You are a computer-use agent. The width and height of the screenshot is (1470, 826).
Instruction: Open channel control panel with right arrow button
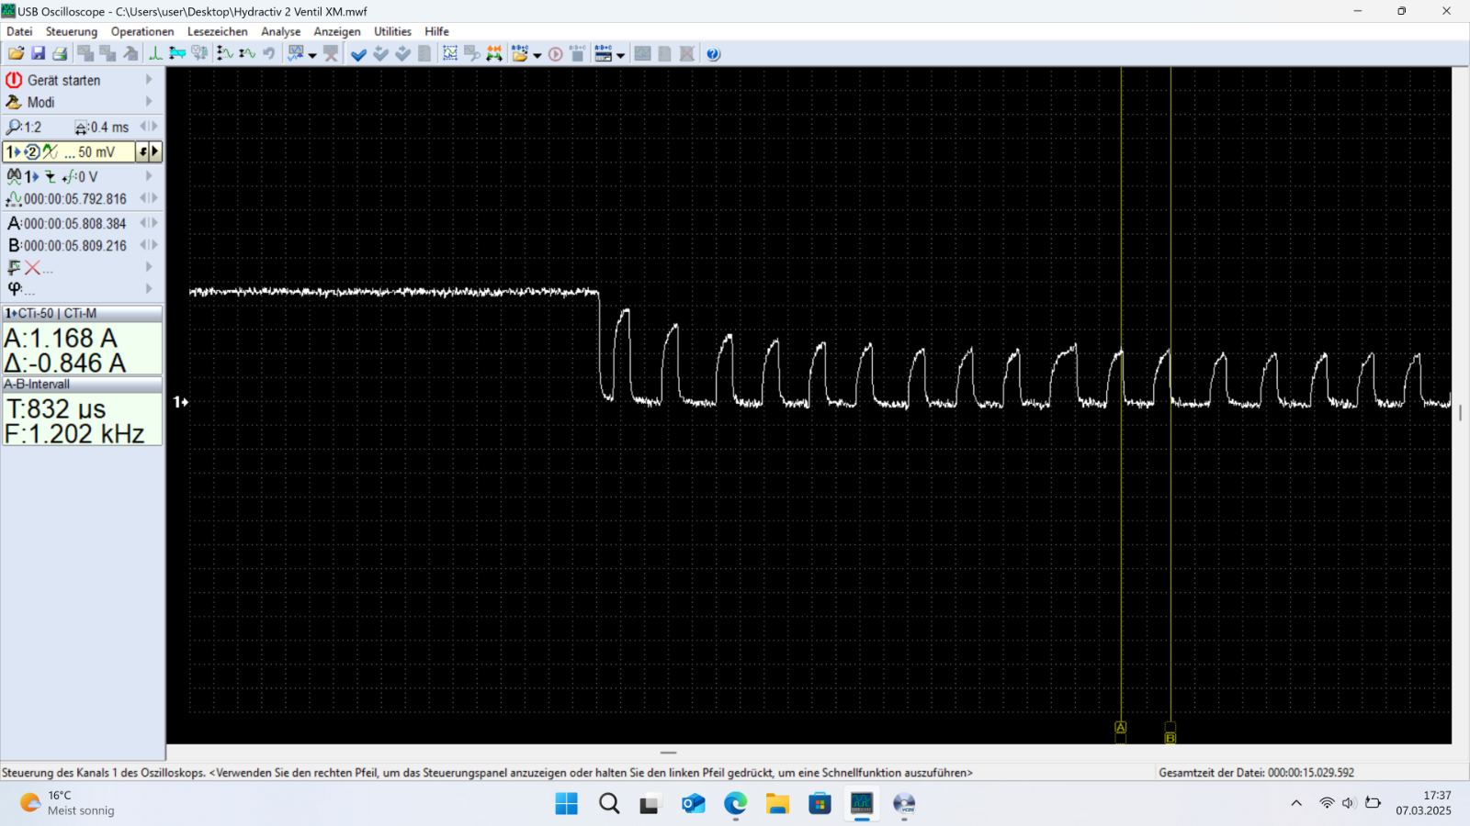coord(155,151)
